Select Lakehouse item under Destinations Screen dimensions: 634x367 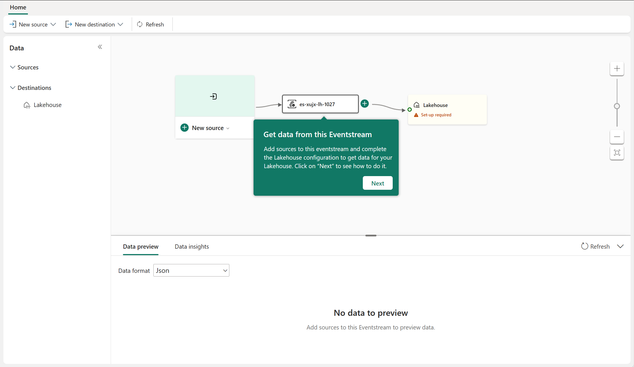[47, 105]
